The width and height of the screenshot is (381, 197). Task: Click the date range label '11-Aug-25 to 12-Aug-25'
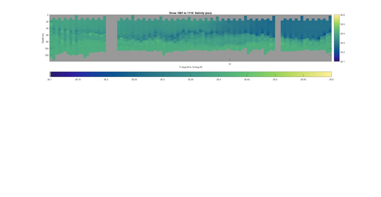click(190, 67)
